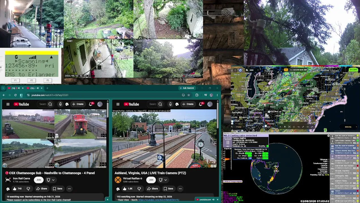
Task: Open account avatar in left YouTube pane
Action: (x=100, y=104)
